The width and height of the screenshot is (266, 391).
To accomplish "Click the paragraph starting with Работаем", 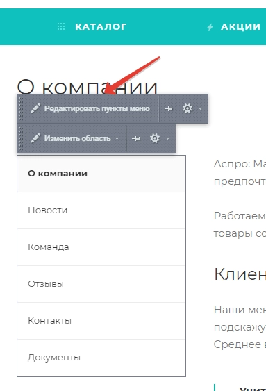I will tap(240, 224).
